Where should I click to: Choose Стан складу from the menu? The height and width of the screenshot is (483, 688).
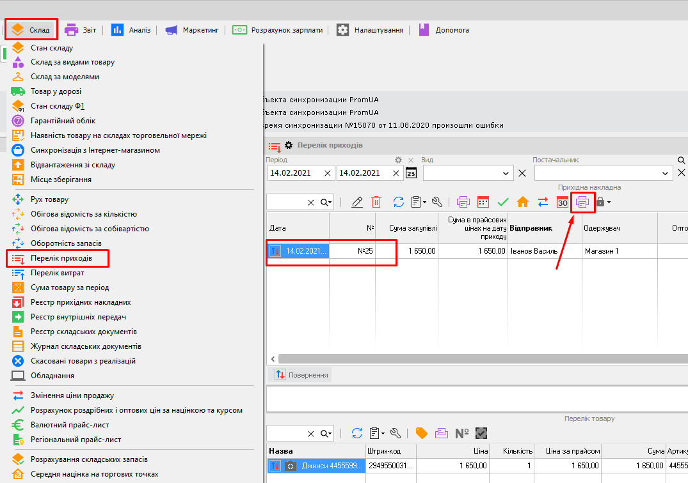pos(52,48)
